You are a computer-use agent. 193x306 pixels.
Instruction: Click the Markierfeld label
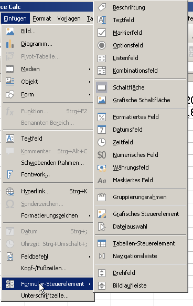[x=127, y=33]
